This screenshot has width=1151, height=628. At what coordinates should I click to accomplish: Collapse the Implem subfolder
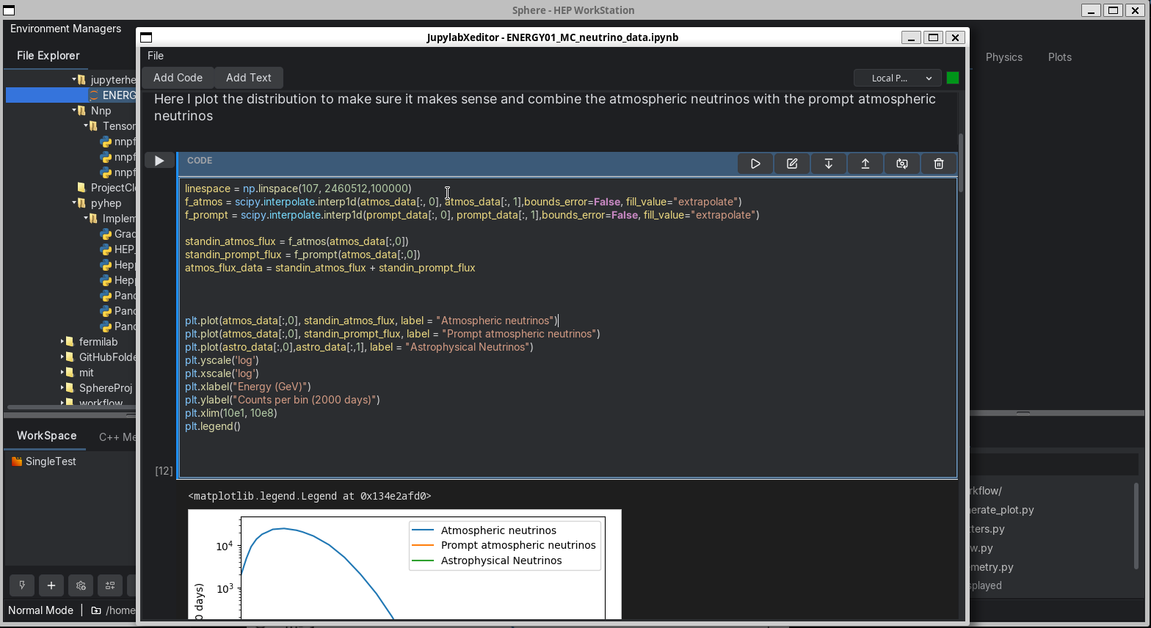pos(86,219)
